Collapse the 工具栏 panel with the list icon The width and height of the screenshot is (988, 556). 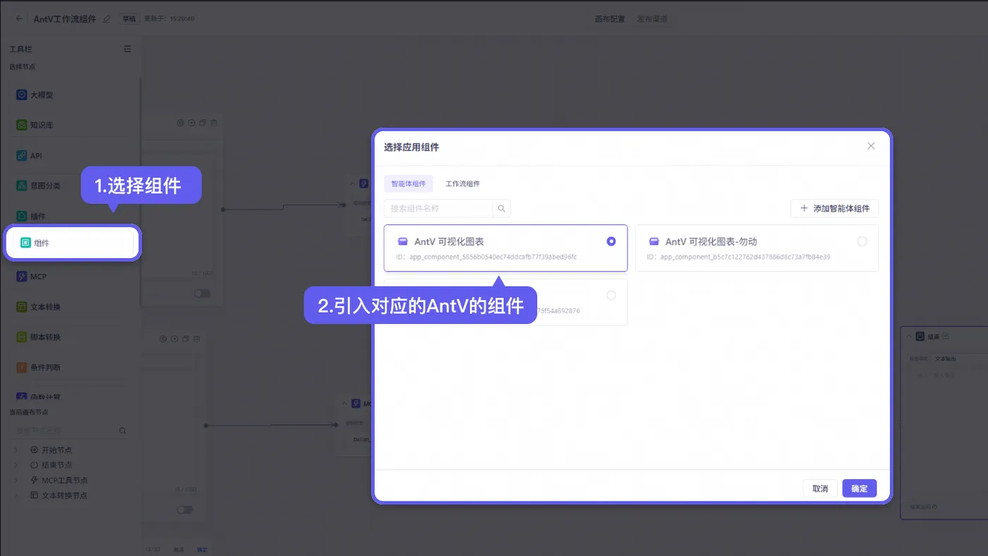tap(127, 49)
